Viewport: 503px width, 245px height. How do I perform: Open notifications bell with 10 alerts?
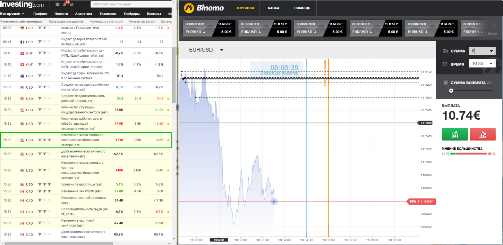coord(65,4)
